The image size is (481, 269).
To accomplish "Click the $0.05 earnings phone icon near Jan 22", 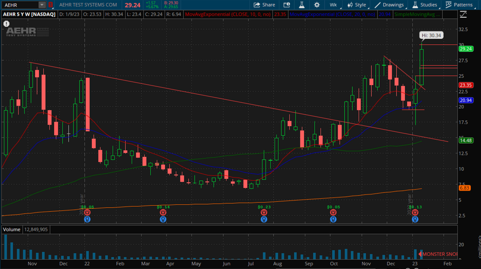I will 87,213.
